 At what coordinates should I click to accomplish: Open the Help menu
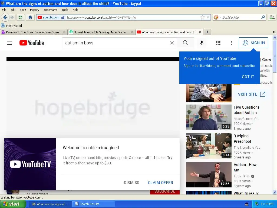tap(75, 10)
